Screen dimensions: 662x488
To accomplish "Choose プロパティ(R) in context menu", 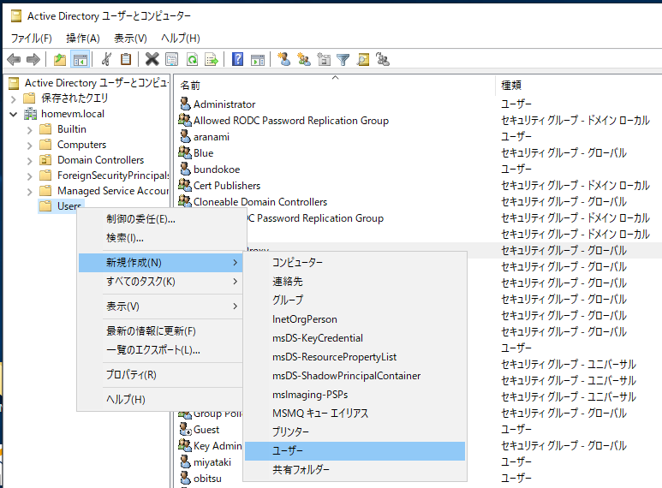I will click(160, 374).
